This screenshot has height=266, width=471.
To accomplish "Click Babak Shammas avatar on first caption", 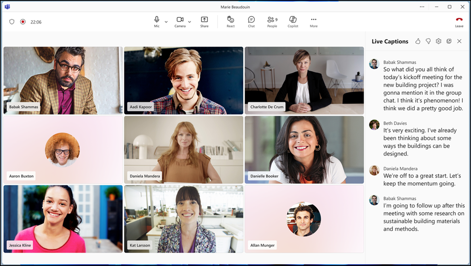I will (x=374, y=64).
